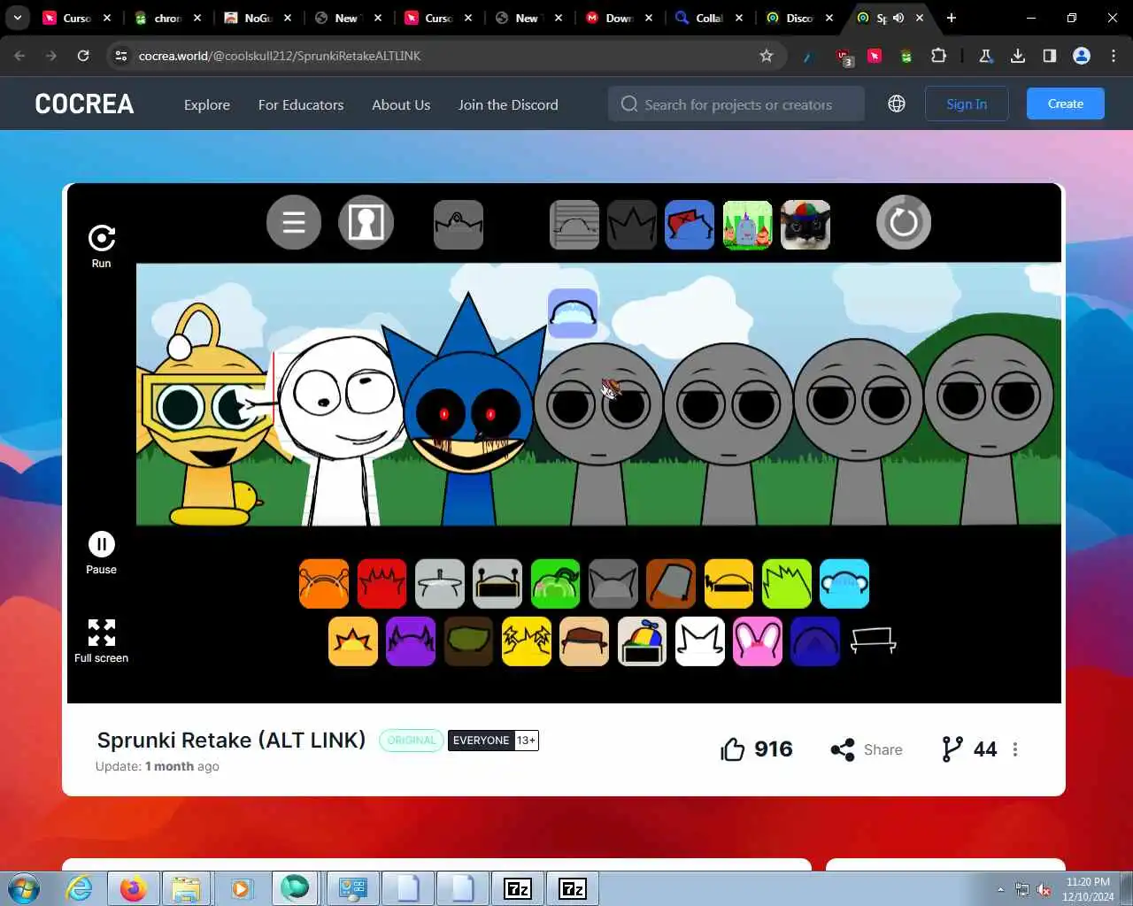Pick the dark blue dome character icon
This screenshot has height=906, width=1133.
tap(815, 641)
